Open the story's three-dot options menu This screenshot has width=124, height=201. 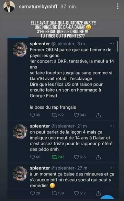coord(117,6)
